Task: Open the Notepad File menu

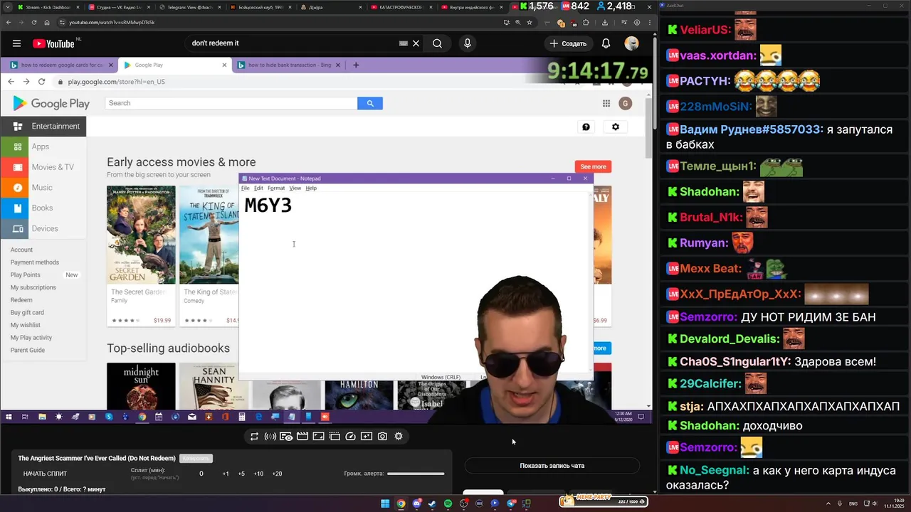Action: [246, 188]
